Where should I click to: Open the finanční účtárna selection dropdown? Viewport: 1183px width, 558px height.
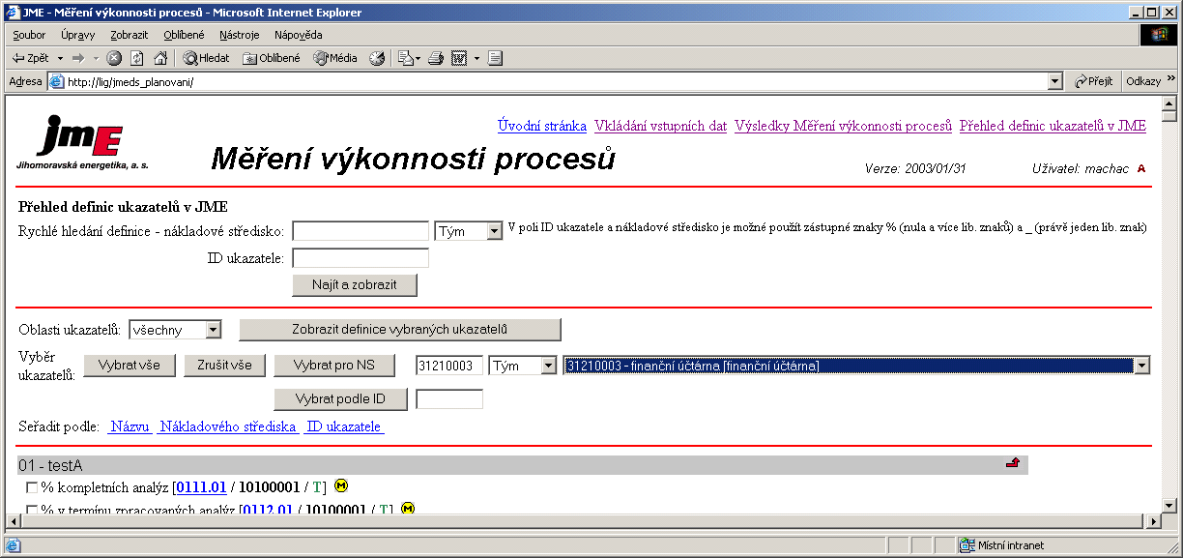point(857,366)
